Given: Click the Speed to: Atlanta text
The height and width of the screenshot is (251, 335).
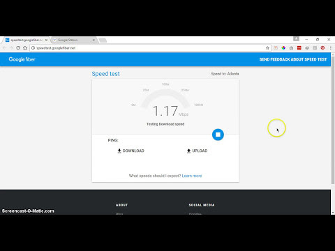Looking at the screenshot, I should [x=225, y=74].
